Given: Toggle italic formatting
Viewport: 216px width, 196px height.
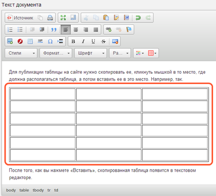Looking at the screenshot, I should (83, 41).
